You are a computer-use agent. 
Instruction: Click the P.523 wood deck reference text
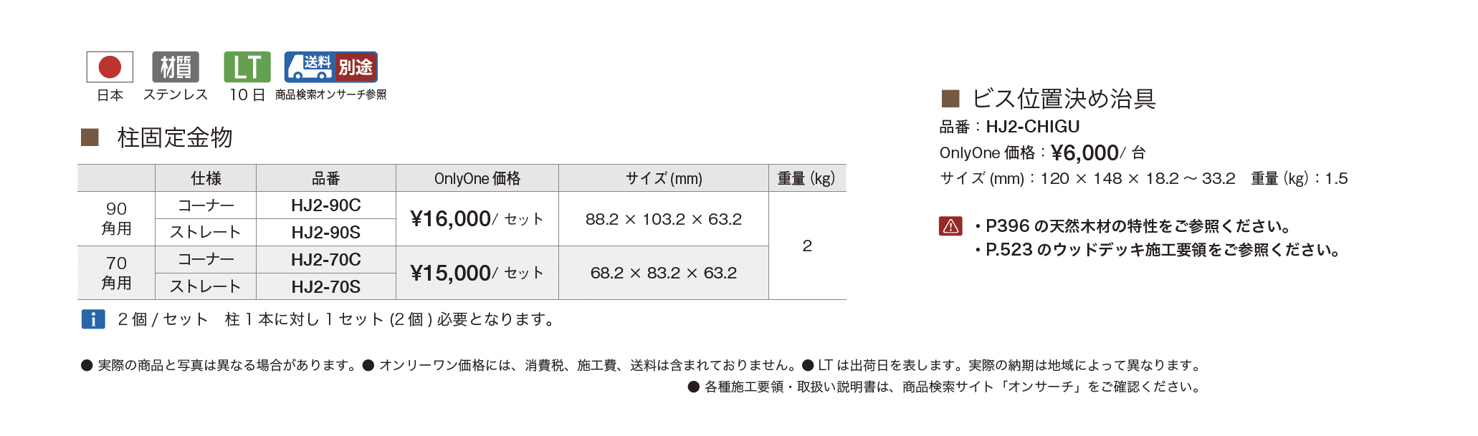(x=1163, y=250)
